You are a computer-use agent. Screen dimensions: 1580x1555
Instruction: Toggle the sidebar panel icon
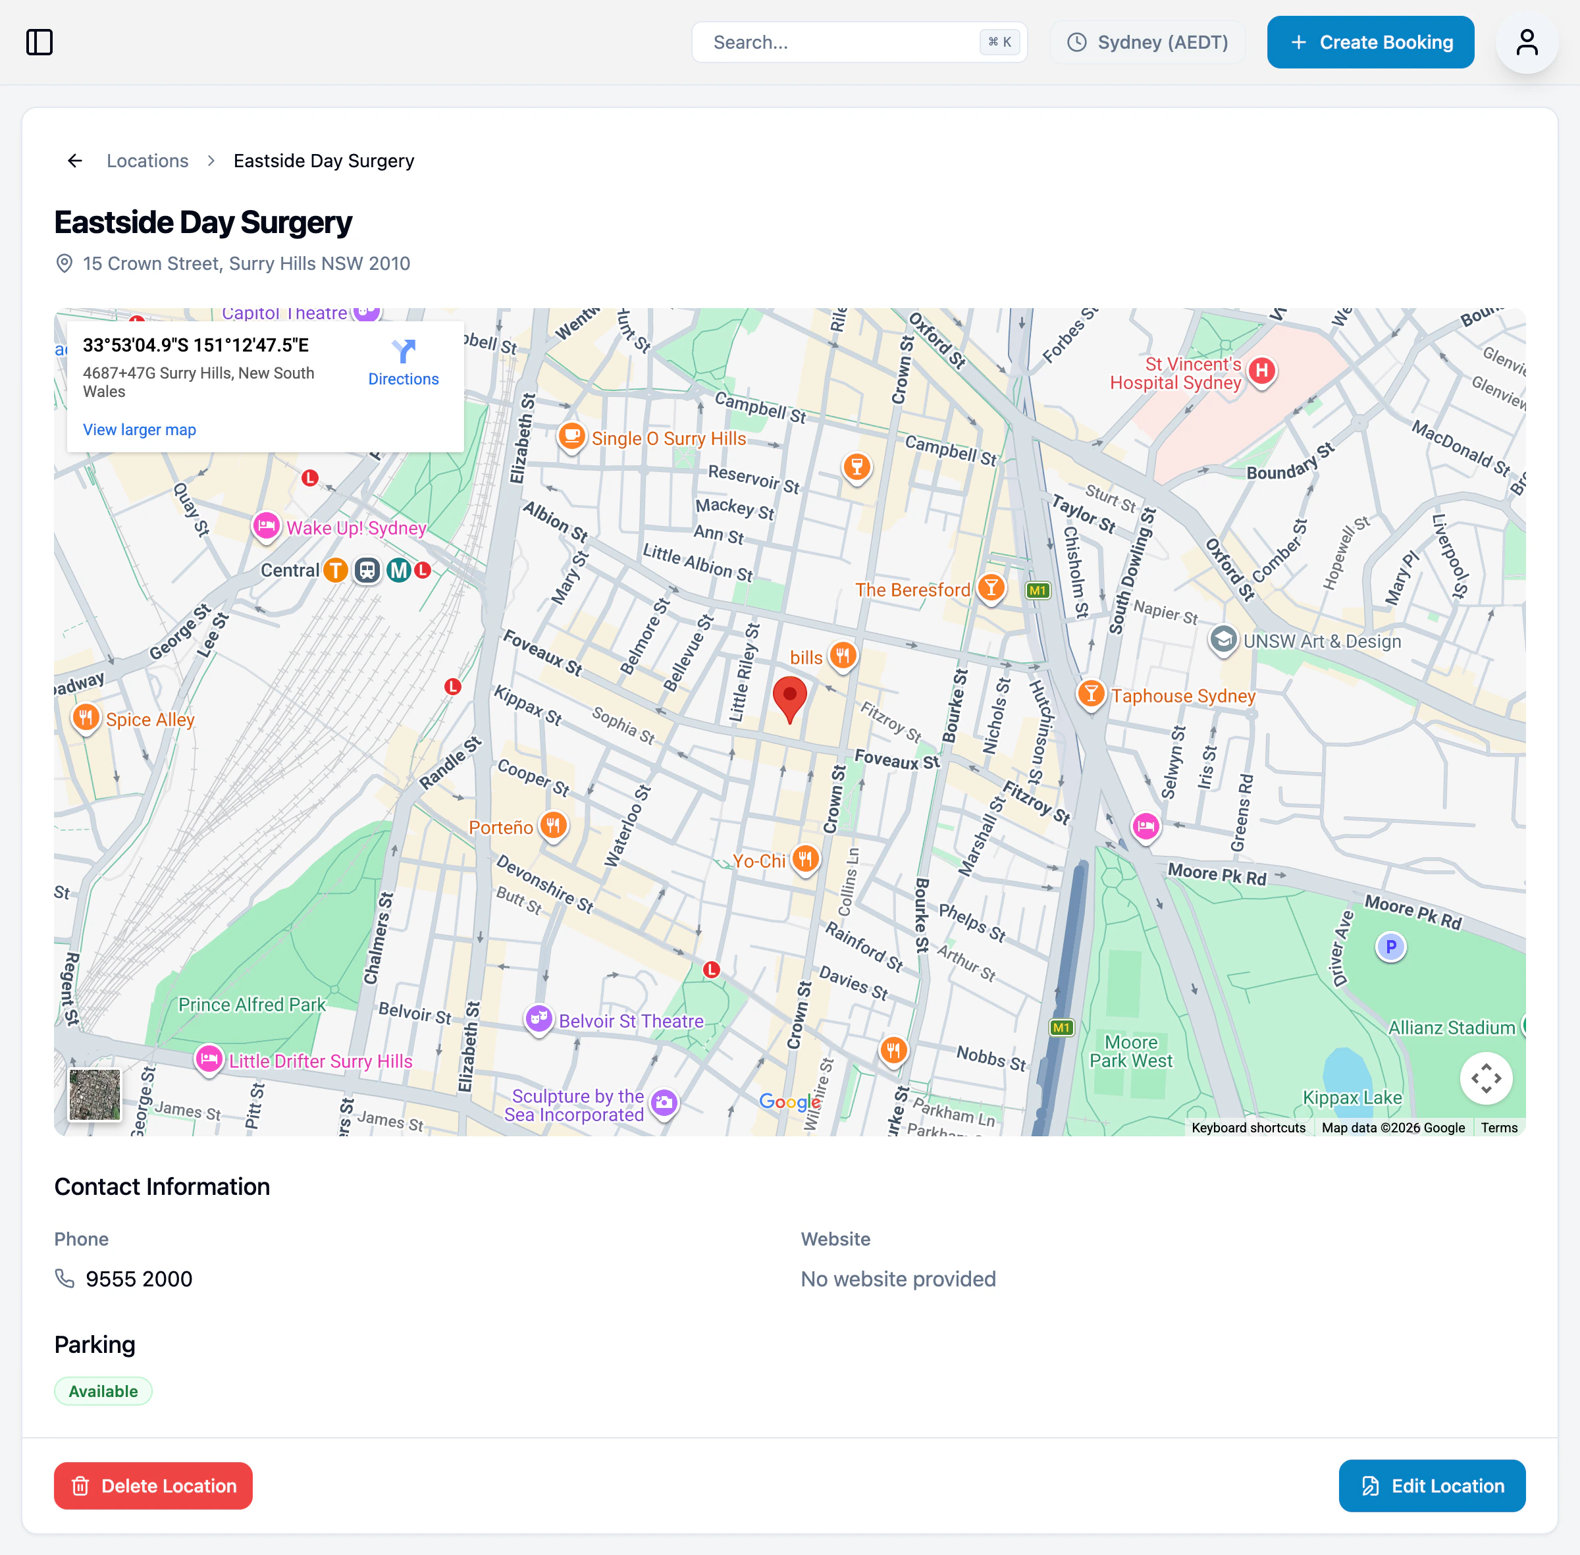point(39,43)
